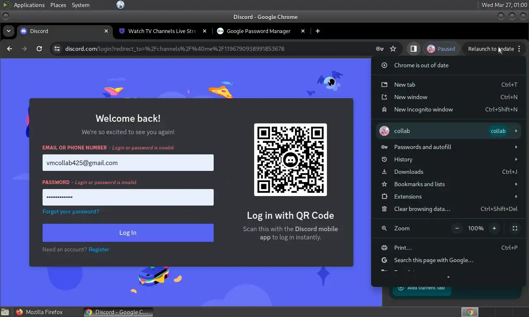Click the printer icon in menu
The image size is (529, 317).
click(x=384, y=248)
